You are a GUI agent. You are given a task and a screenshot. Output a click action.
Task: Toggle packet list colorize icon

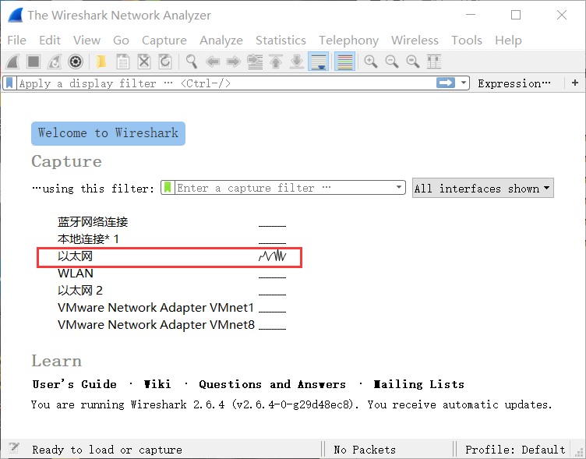pyautogui.click(x=344, y=62)
